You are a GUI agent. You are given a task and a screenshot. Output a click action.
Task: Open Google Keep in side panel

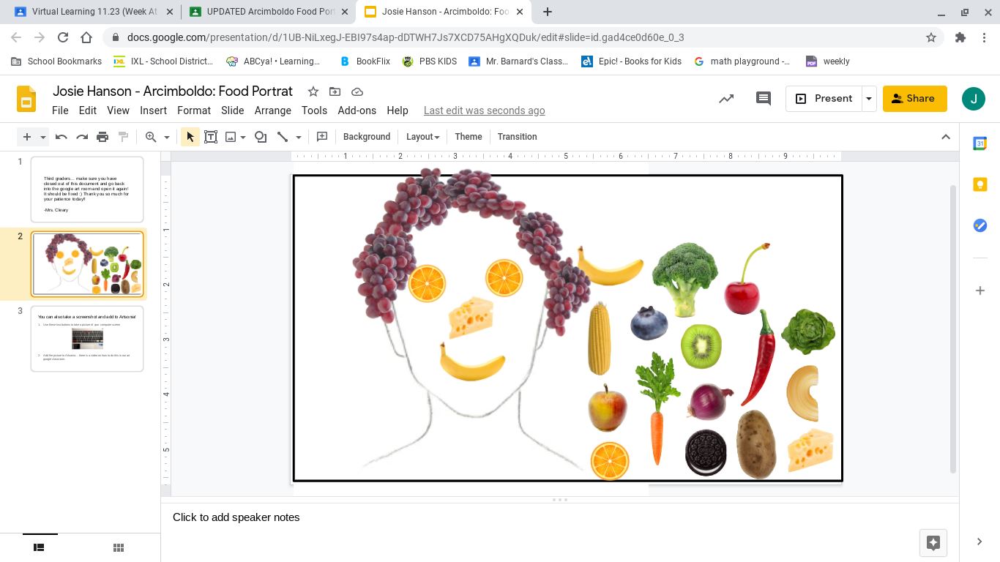[x=980, y=184]
